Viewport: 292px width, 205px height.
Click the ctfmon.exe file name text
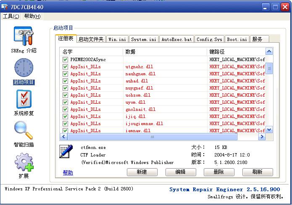(93, 148)
